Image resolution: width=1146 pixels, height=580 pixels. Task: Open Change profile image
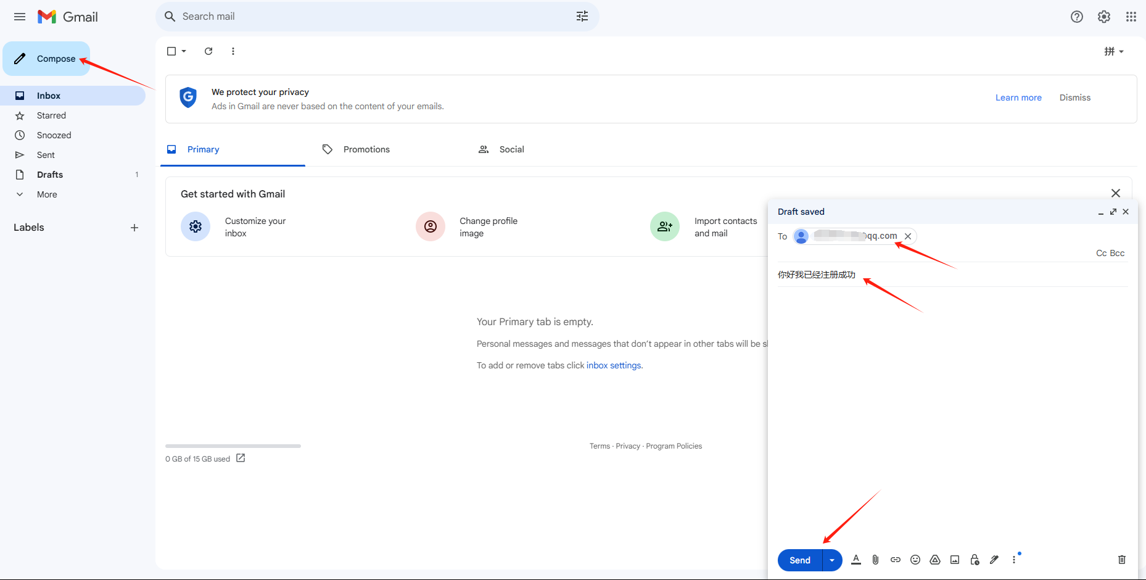click(467, 227)
